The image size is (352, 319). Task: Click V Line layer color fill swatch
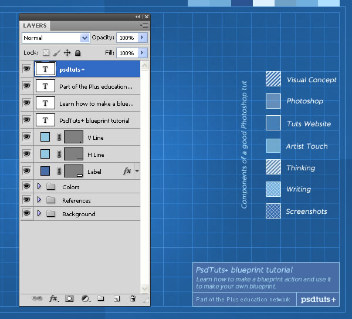pyautogui.click(x=45, y=137)
